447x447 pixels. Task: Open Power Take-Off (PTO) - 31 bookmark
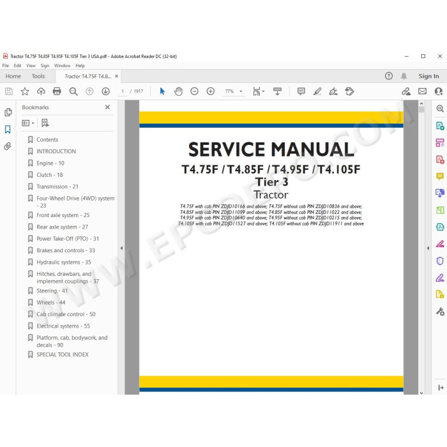(68, 239)
